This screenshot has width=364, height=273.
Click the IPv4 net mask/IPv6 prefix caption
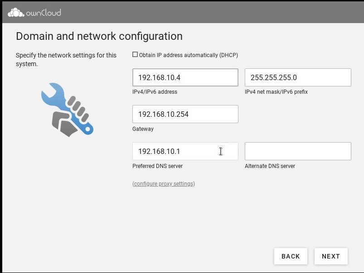tap(276, 92)
